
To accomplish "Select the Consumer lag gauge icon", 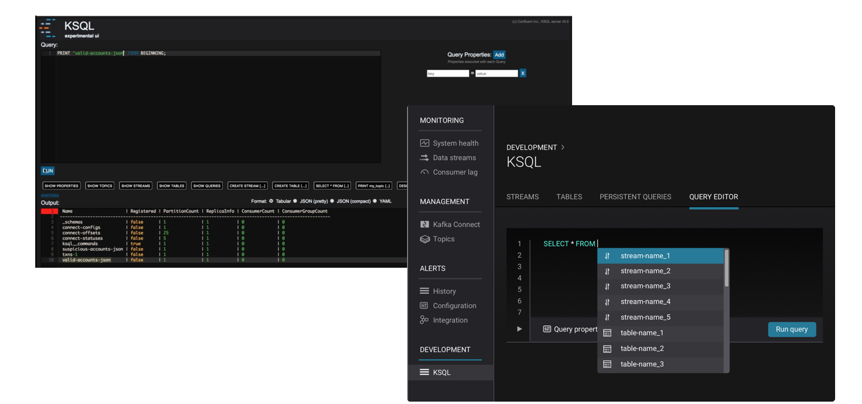I will (424, 172).
